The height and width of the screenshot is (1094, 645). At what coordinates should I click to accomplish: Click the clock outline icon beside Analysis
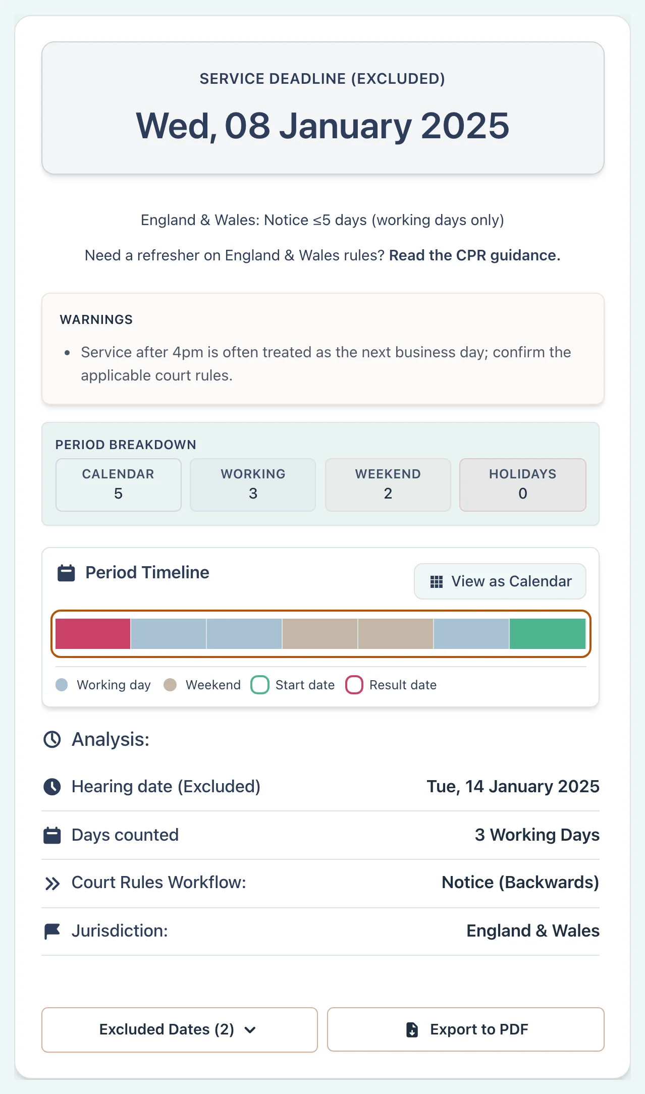52,740
